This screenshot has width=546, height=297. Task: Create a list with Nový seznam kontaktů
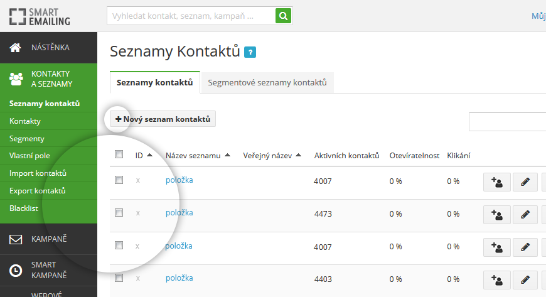click(163, 119)
